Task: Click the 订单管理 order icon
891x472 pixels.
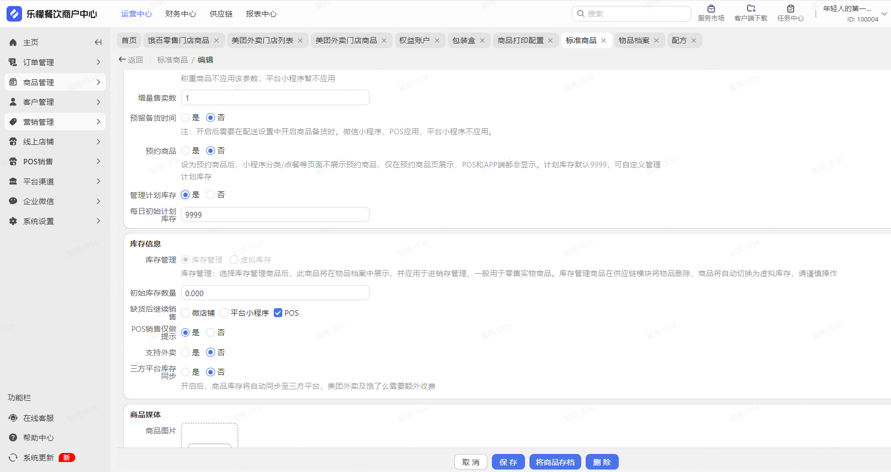Action: pyautogui.click(x=13, y=62)
